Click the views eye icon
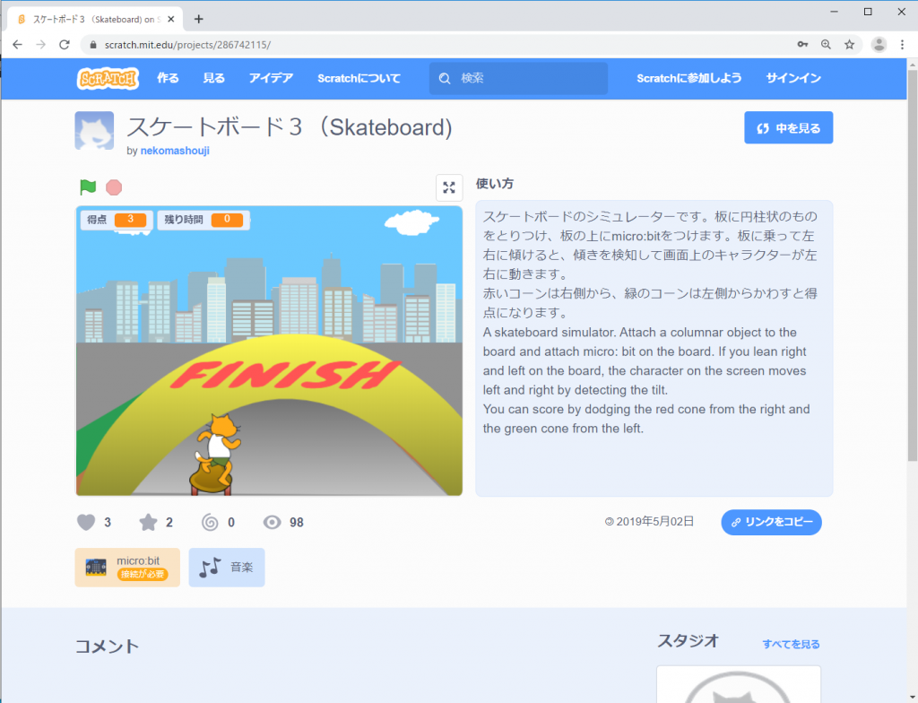 click(272, 522)
